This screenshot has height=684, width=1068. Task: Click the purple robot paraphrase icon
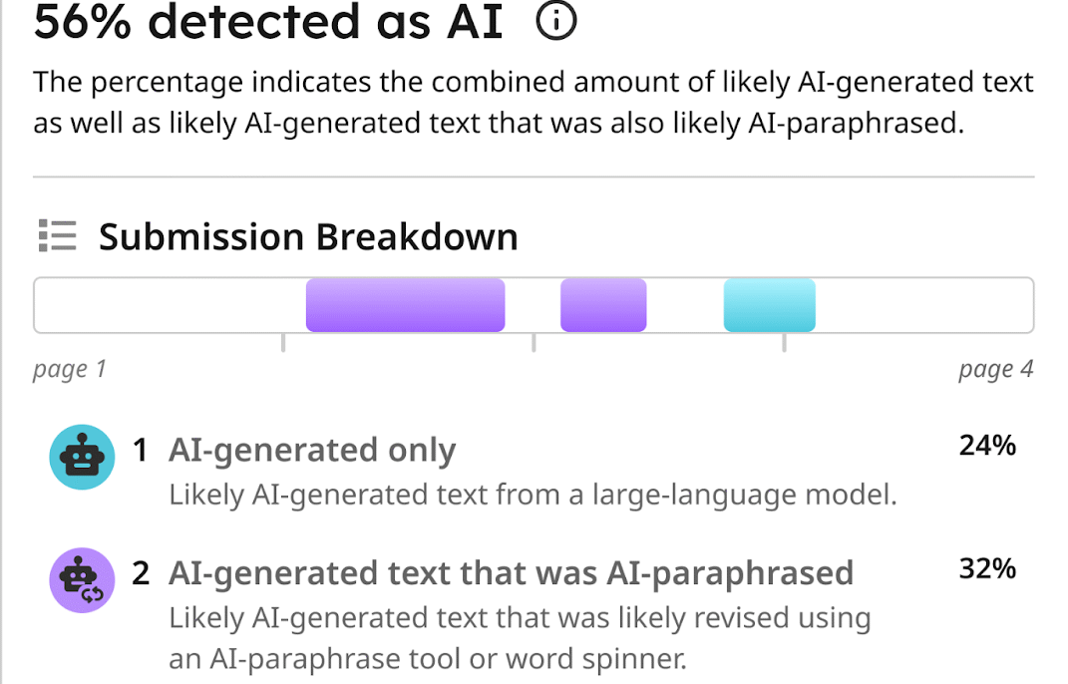click(81, 580)
